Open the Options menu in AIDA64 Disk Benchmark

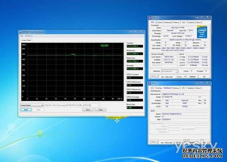29,36
